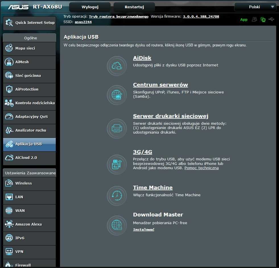279x268 pixels.
Task: Open the AiDisk link
Action: [x=142, y=58]
